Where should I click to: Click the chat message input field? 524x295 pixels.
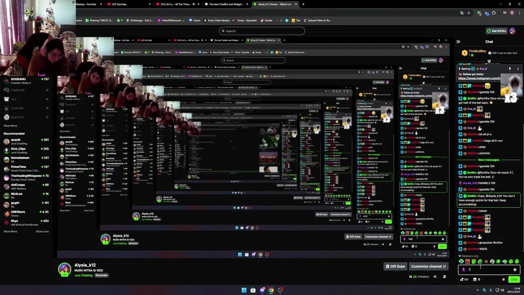click(x=489, y=270)
